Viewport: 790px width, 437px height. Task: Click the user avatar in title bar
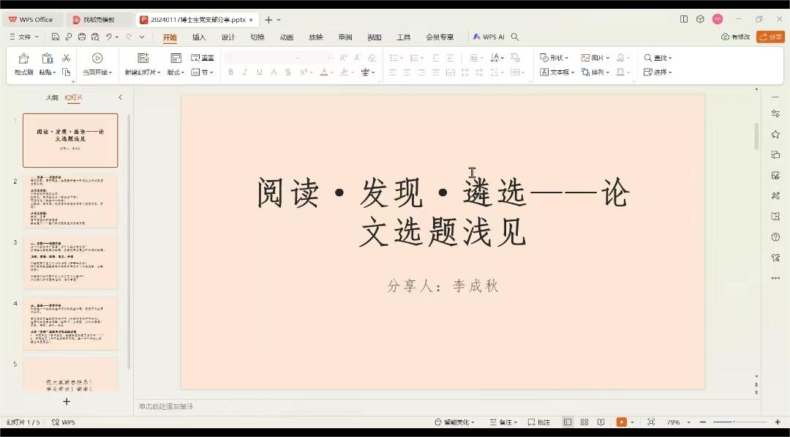tap(718, 19)
